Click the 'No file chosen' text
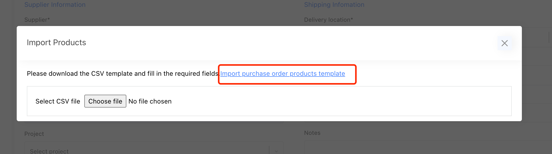The width and height of the screenshot is (552, 154). coord(150,101)
